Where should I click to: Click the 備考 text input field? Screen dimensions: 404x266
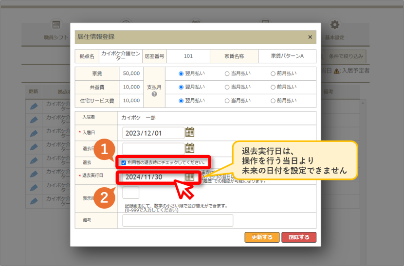click(178, 220)
